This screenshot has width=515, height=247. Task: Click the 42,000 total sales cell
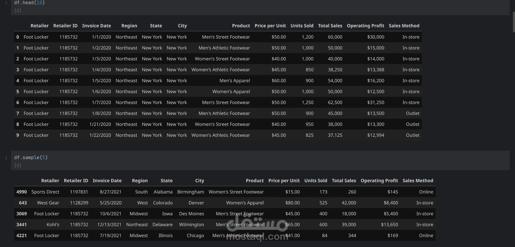[x=349, y=203]
